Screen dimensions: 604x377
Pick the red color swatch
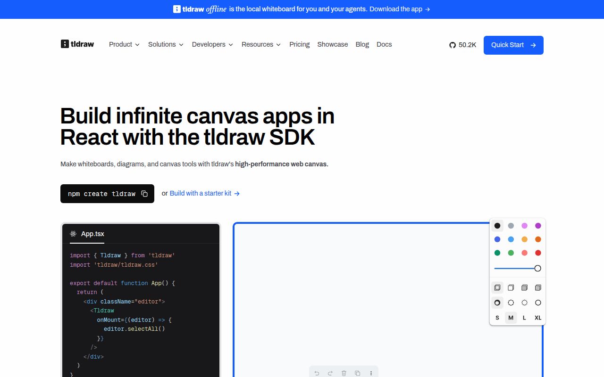tap(538, 253)
